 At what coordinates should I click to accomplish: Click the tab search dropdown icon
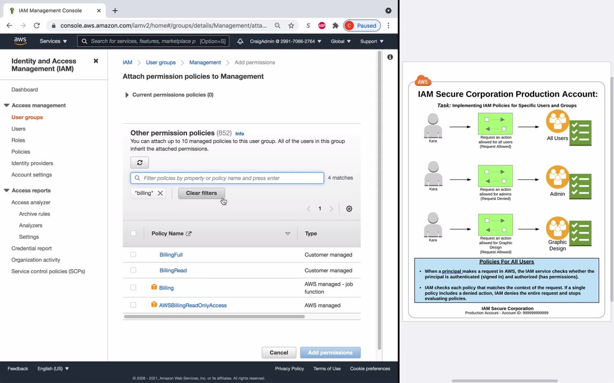388,11
